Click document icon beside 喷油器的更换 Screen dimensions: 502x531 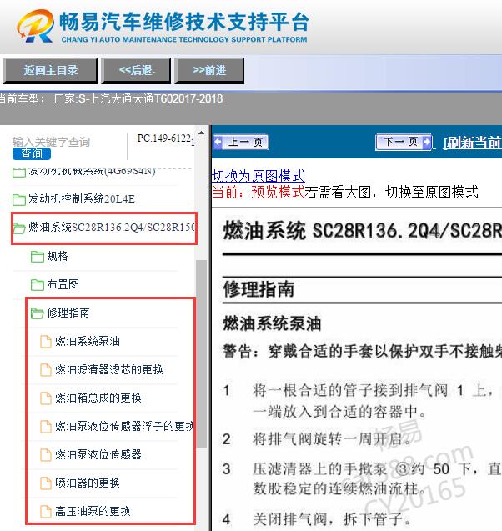coord(46,483)
